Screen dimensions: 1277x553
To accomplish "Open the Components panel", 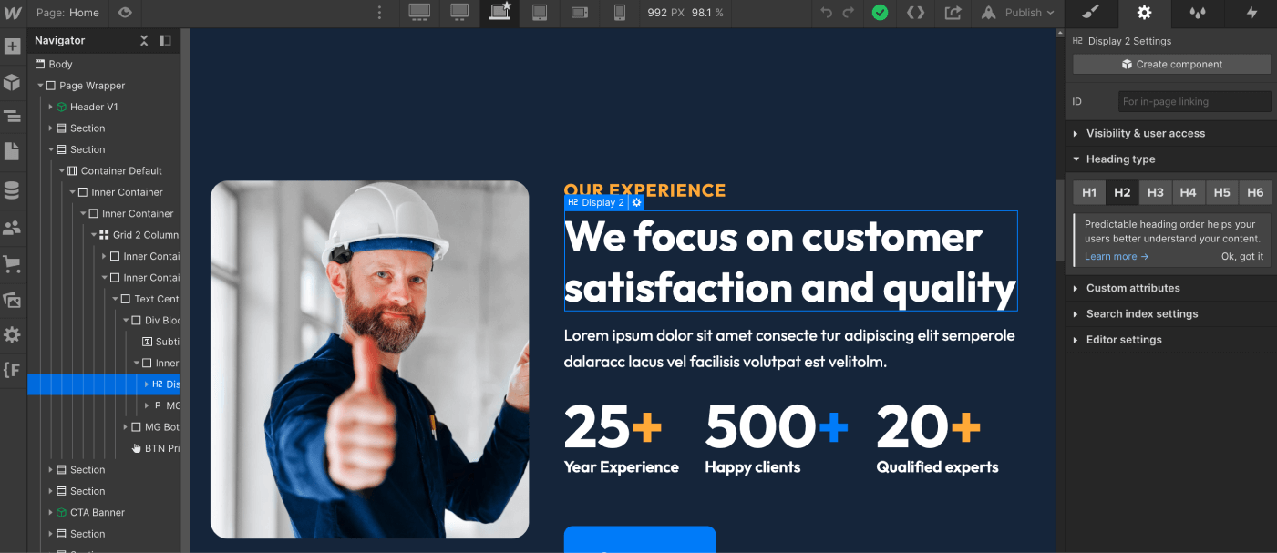I will [x=12, y=81].
